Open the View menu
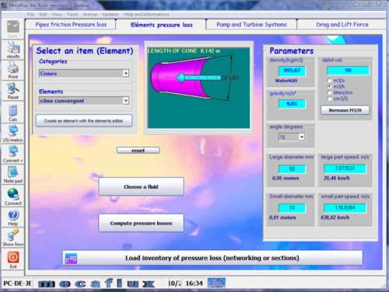The width and height of the screenshot is (389, 292). coord(57,14)
